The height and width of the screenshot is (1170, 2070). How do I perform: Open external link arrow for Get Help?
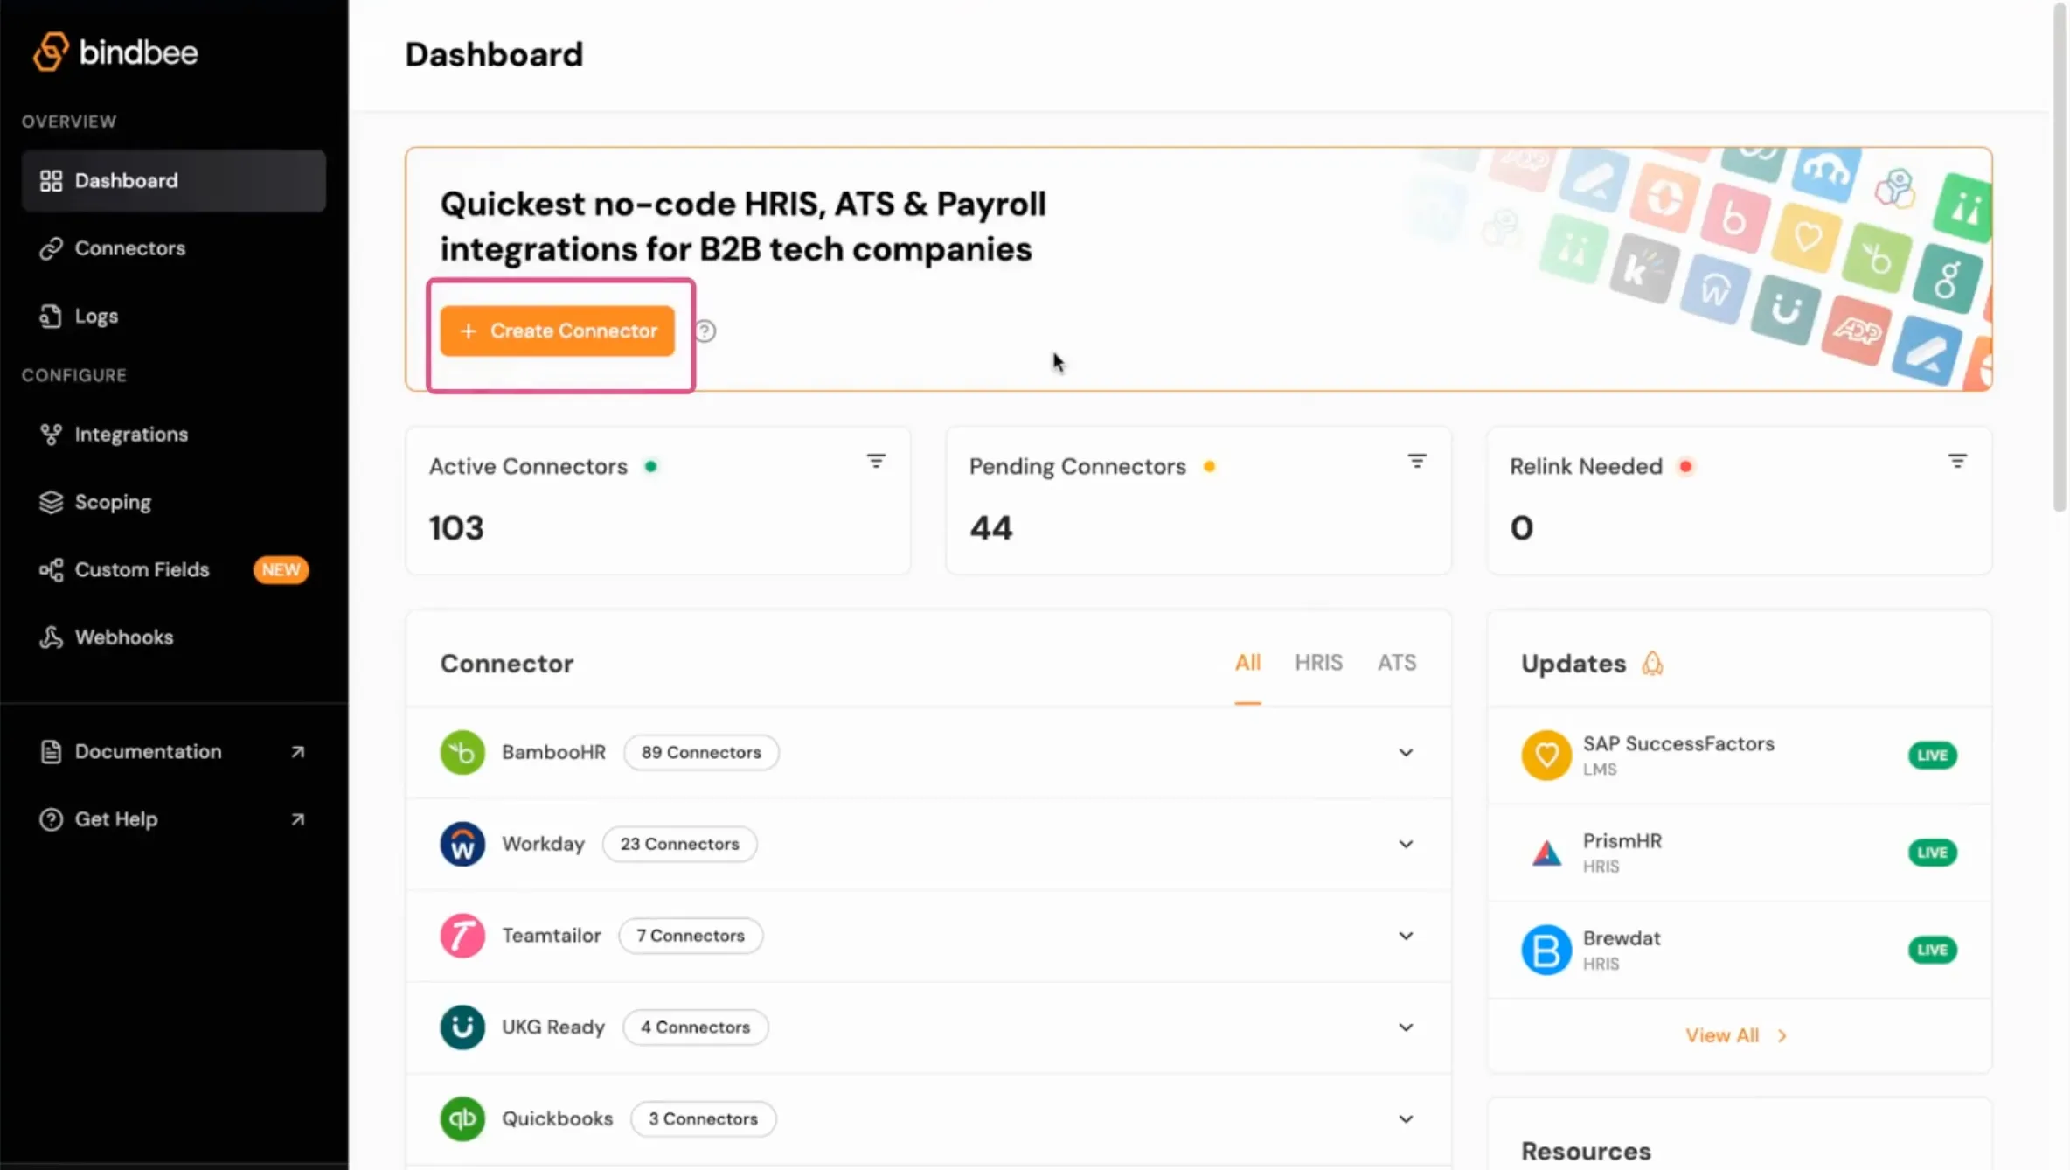[298, 819]
